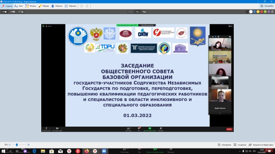Zoom in with the plus button

(28, 145)
